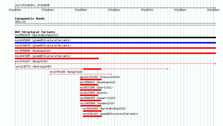Click the DGV Structural Variants track title
The width and height of the screenshot is (223, 126).
pyautogui.click(x=35, y=32)
